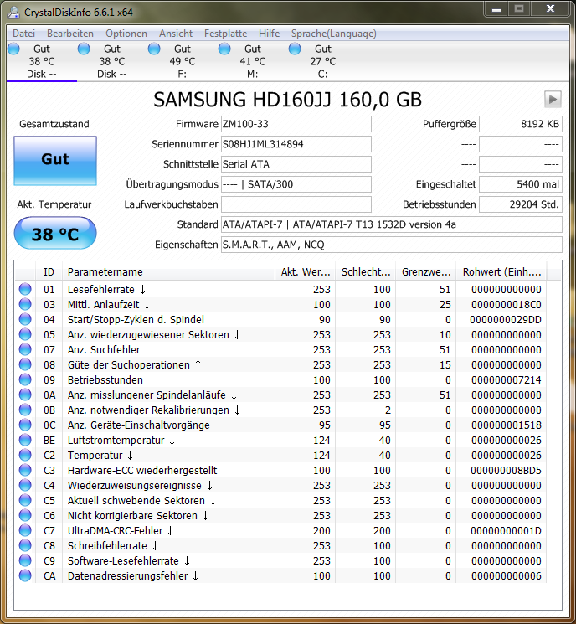
Task: Click status icon for Lesefehlerrate row
Action: pyautogui.click(x=25, y=289)
